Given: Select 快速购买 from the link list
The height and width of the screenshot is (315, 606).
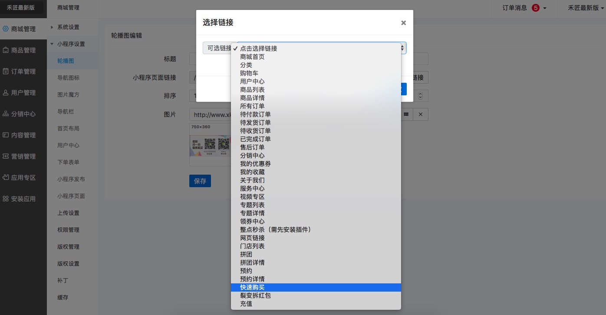Looking at the screenshot, I should 252,287.
